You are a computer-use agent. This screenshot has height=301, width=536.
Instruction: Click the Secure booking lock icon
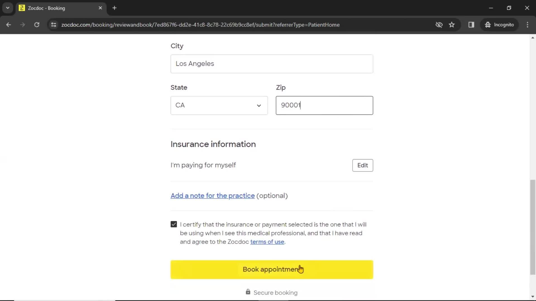click(248, 292)
